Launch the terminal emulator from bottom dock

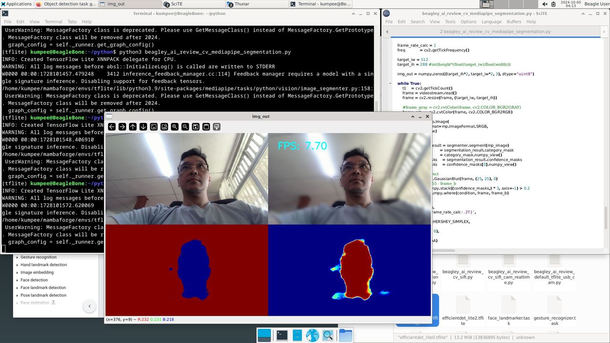(282, 335)
